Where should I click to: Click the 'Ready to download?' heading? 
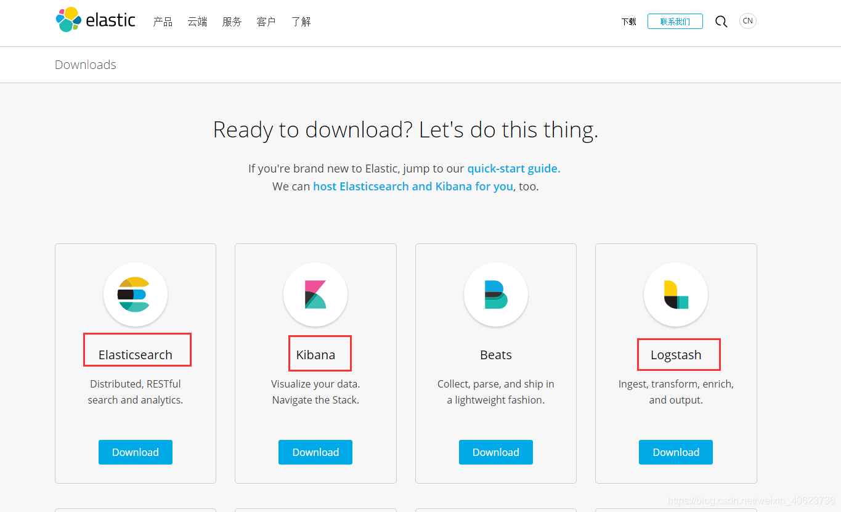tap(405, 130)
